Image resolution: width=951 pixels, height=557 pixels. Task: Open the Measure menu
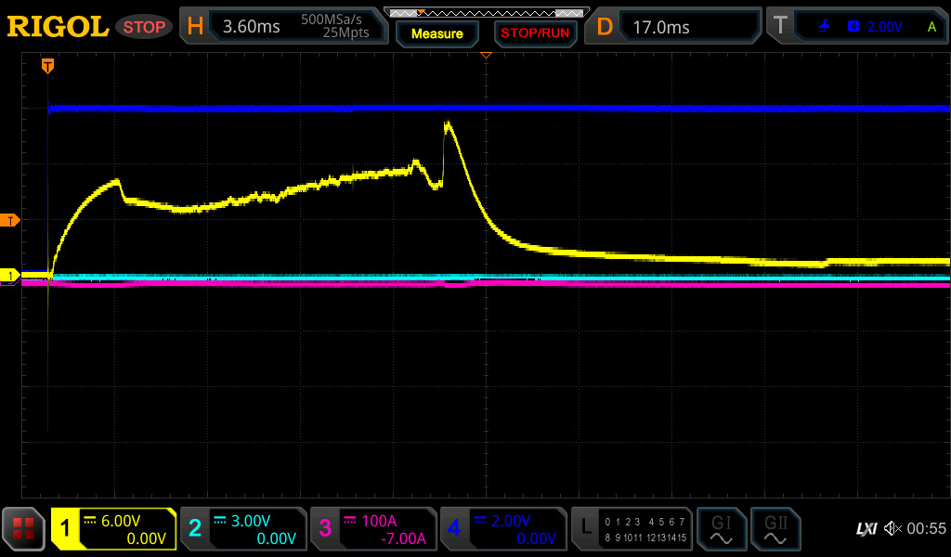436,33
